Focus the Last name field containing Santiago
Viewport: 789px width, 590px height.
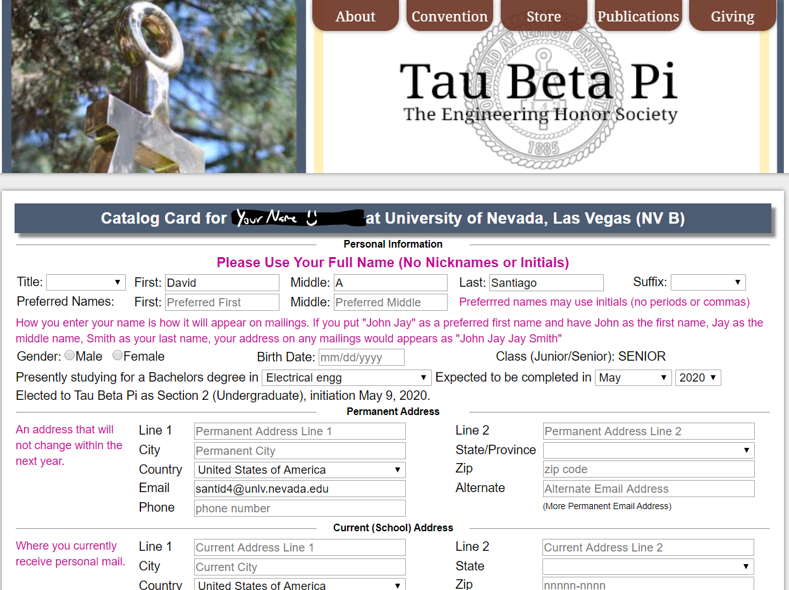pos(546,283)
